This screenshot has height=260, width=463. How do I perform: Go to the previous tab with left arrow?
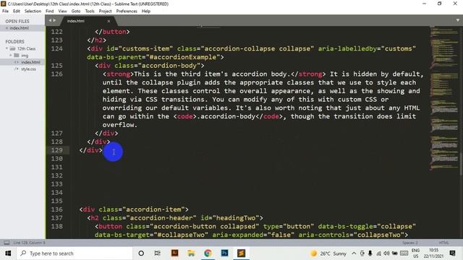(x=50, y=20)
